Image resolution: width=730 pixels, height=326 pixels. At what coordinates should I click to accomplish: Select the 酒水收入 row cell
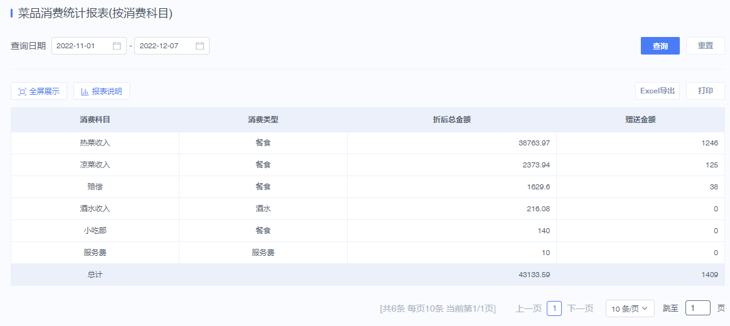coord(95,209)
